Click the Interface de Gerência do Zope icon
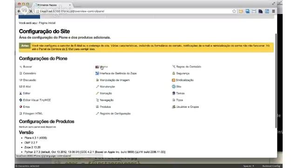The height and width of the screenshot is (168, 298). point(97,73)
